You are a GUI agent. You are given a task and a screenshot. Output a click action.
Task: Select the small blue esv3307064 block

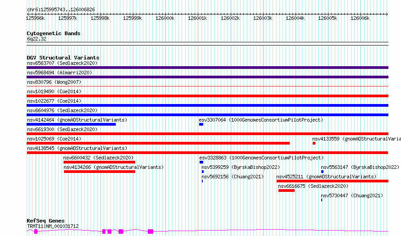[x=201, y=124]
